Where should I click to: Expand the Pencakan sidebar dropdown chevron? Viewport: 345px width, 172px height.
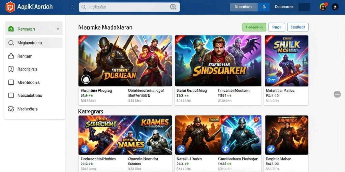tap(58, 29)
